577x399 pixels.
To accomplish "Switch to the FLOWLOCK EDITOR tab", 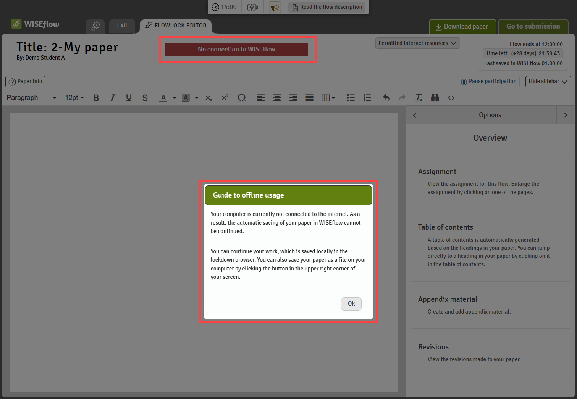I will point(176,26).
